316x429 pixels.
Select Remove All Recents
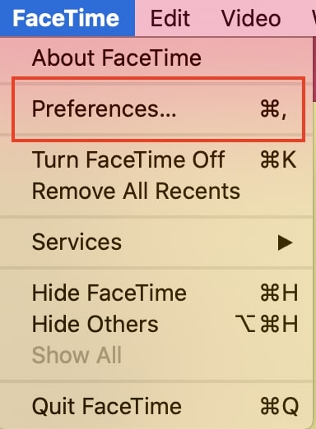click(156, 191)
